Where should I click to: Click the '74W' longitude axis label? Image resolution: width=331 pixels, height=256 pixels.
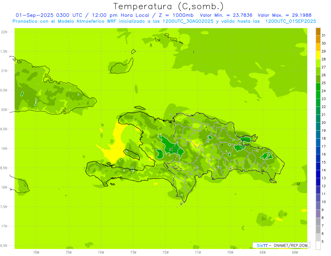point(101,252)
